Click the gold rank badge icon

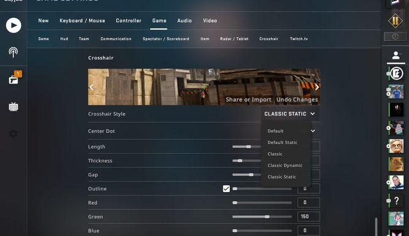[396, 21]
